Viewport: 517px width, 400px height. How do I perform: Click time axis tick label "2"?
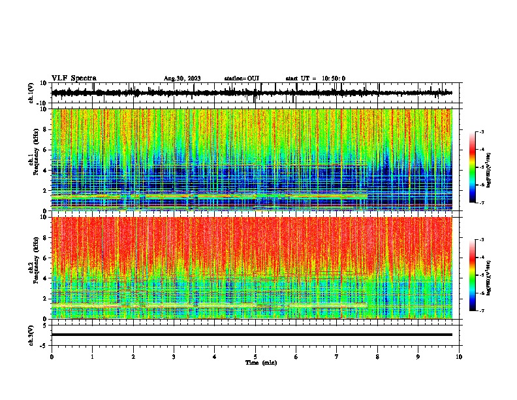pos(133,357)
